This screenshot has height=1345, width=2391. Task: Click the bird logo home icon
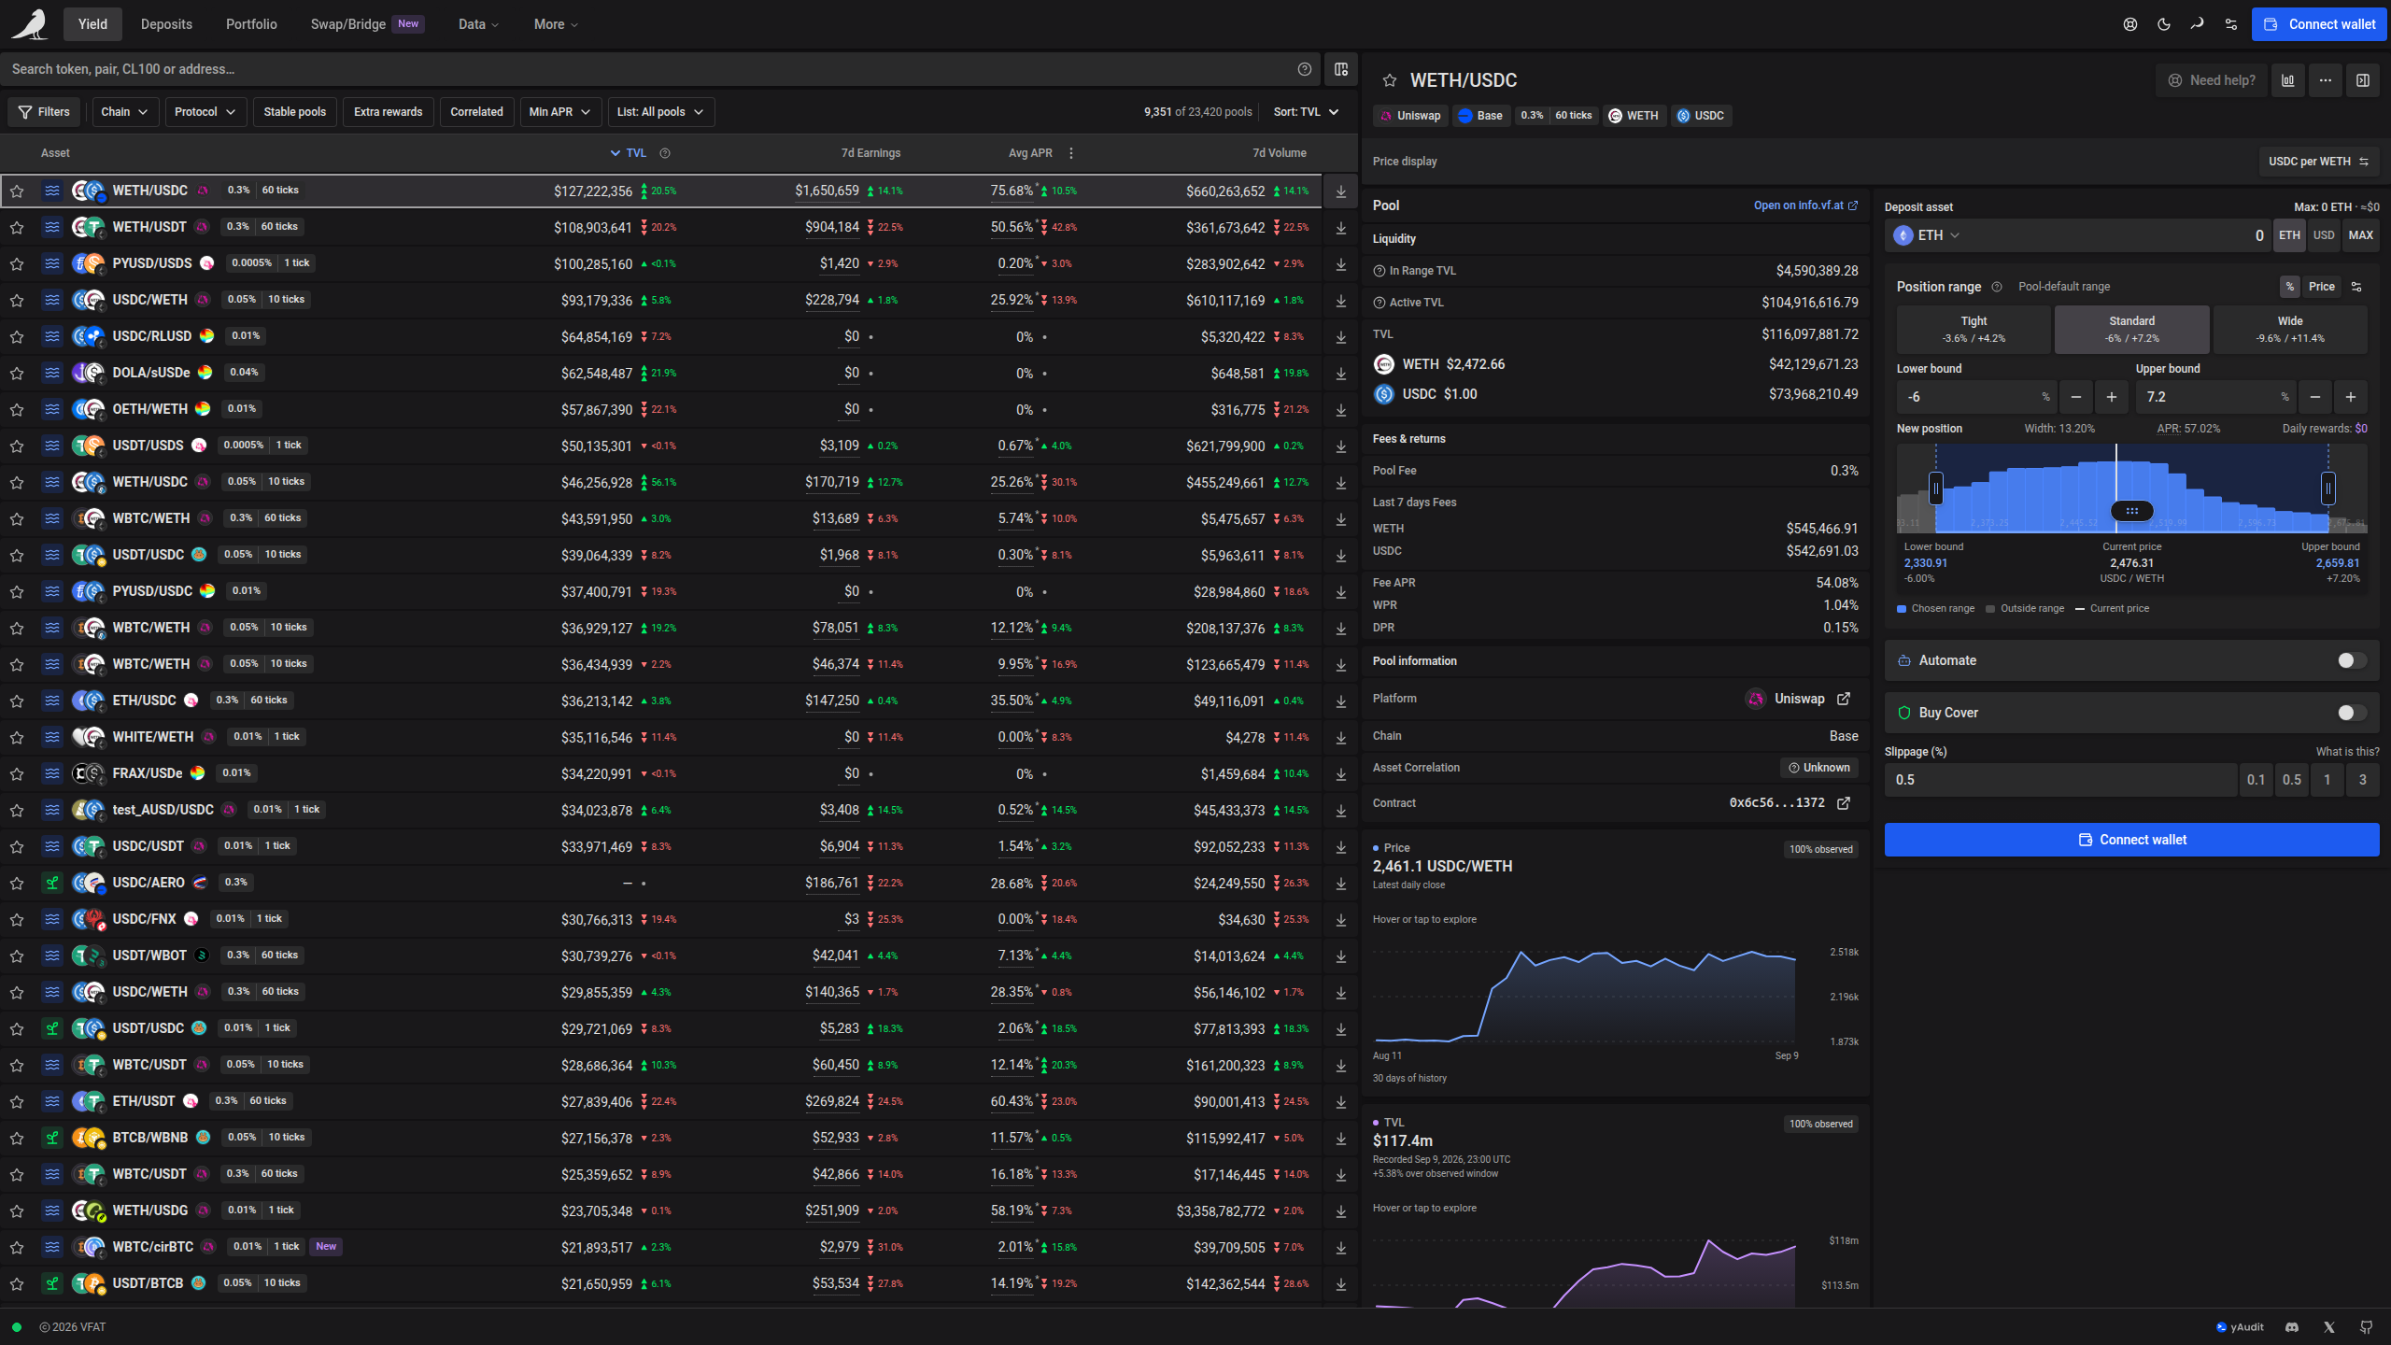(30, 24)
